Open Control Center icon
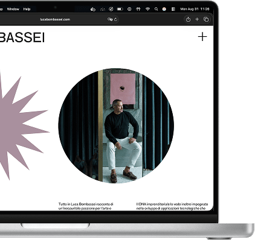 tap(173, 9)
